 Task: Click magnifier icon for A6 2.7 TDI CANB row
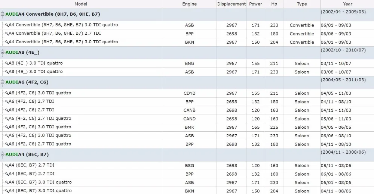(x=7, y=110)
